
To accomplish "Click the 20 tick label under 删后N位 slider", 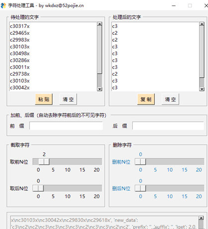I will point(199,196).
